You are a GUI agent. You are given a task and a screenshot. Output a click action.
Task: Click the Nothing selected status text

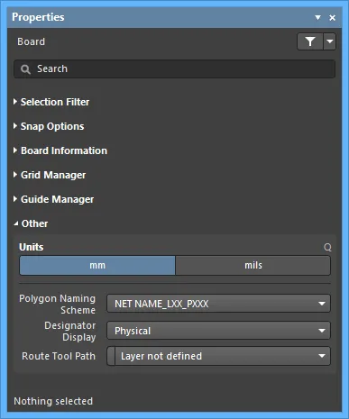point(53,401)
